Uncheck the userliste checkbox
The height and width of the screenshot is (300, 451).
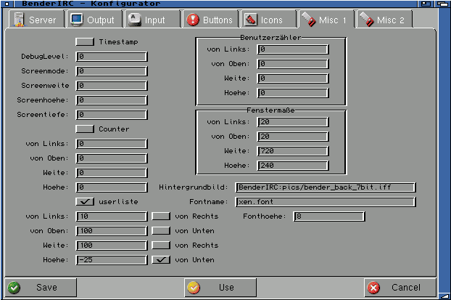(x=85, y=201)
